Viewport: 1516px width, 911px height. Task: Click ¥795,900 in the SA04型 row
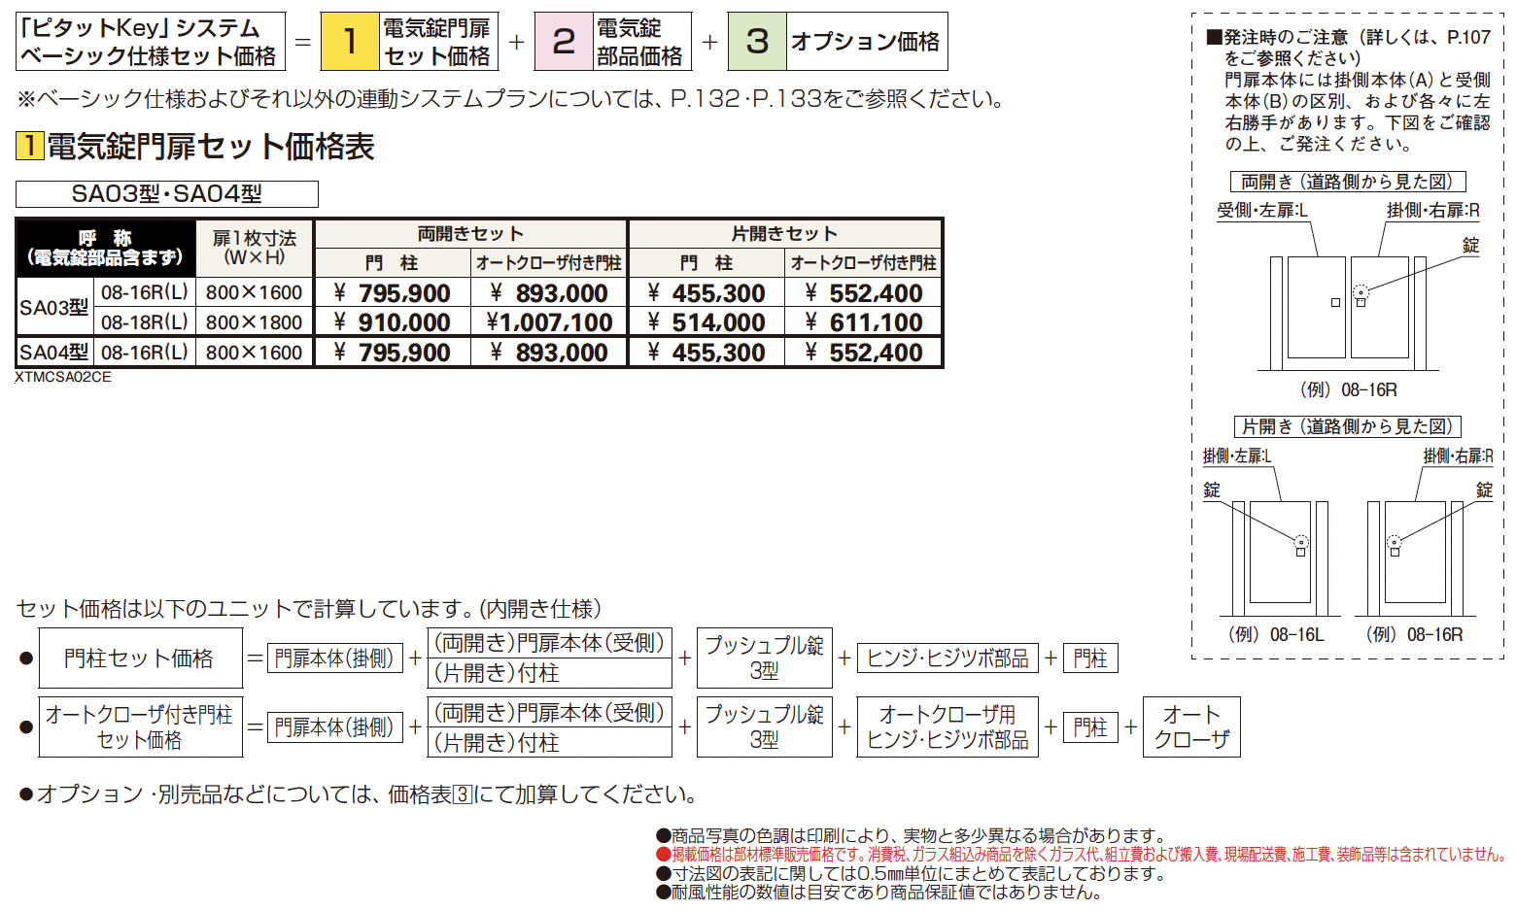[393, 353]
